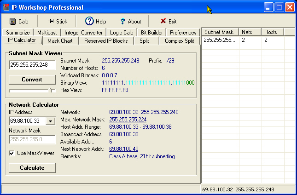
Task: Click the red X Exit icon
Action: pos(163,21)
